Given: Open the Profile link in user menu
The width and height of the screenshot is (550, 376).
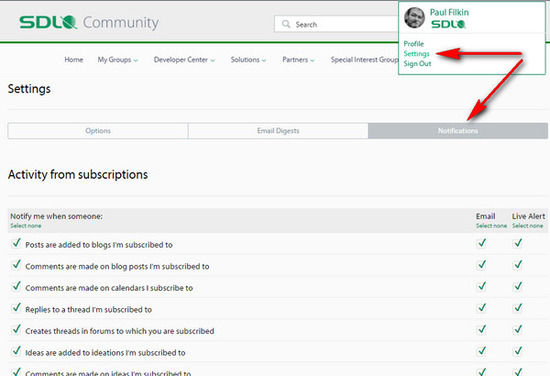Looking at the screenshot, I should pos(413,44).
